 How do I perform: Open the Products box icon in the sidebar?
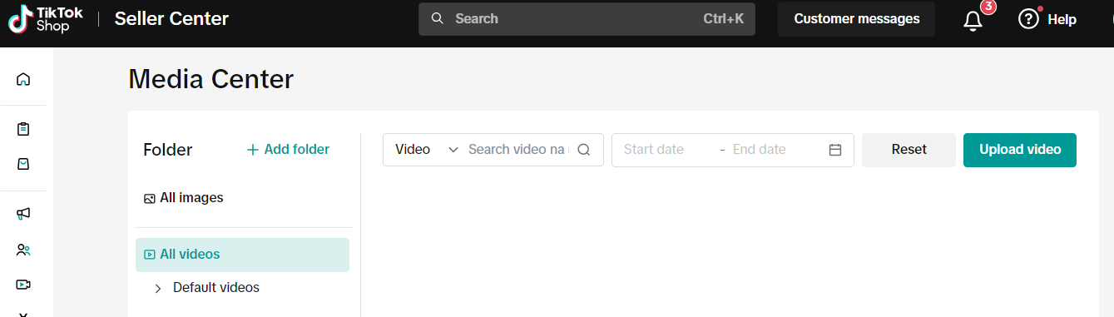click(x=23, y=164)
